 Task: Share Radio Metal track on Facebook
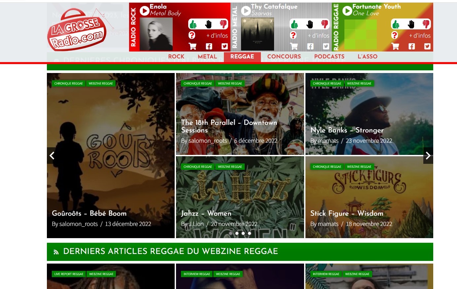coord(310,46)
